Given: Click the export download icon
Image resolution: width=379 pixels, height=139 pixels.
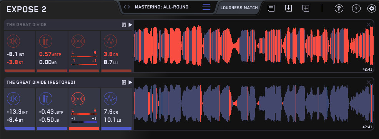Looking at the screenshot, I should point(288,8).
